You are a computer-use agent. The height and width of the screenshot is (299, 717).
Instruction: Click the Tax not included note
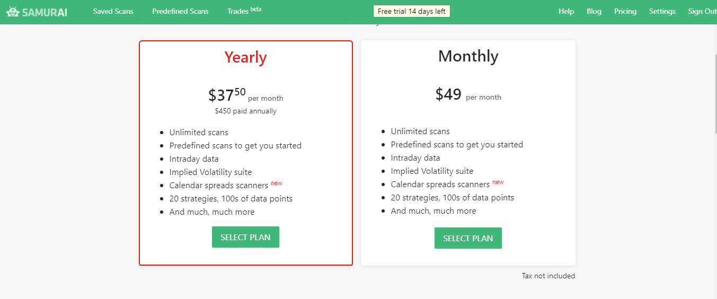tap(548, 276)
